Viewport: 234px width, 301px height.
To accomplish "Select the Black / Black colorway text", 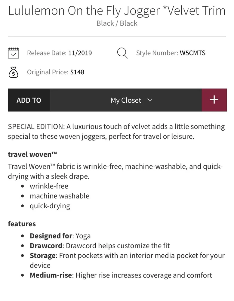I will [x=117, y=23].
